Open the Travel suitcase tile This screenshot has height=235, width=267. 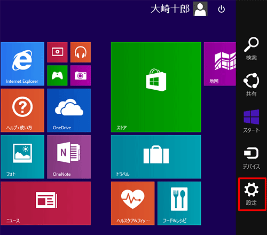tap(156, 157)
